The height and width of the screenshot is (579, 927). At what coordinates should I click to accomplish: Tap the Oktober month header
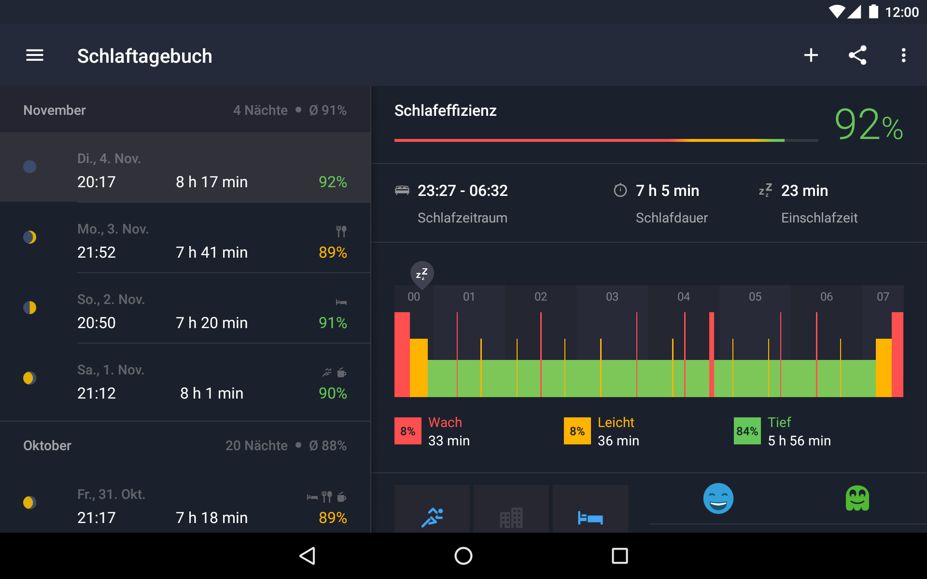click(x=185, y=445)
